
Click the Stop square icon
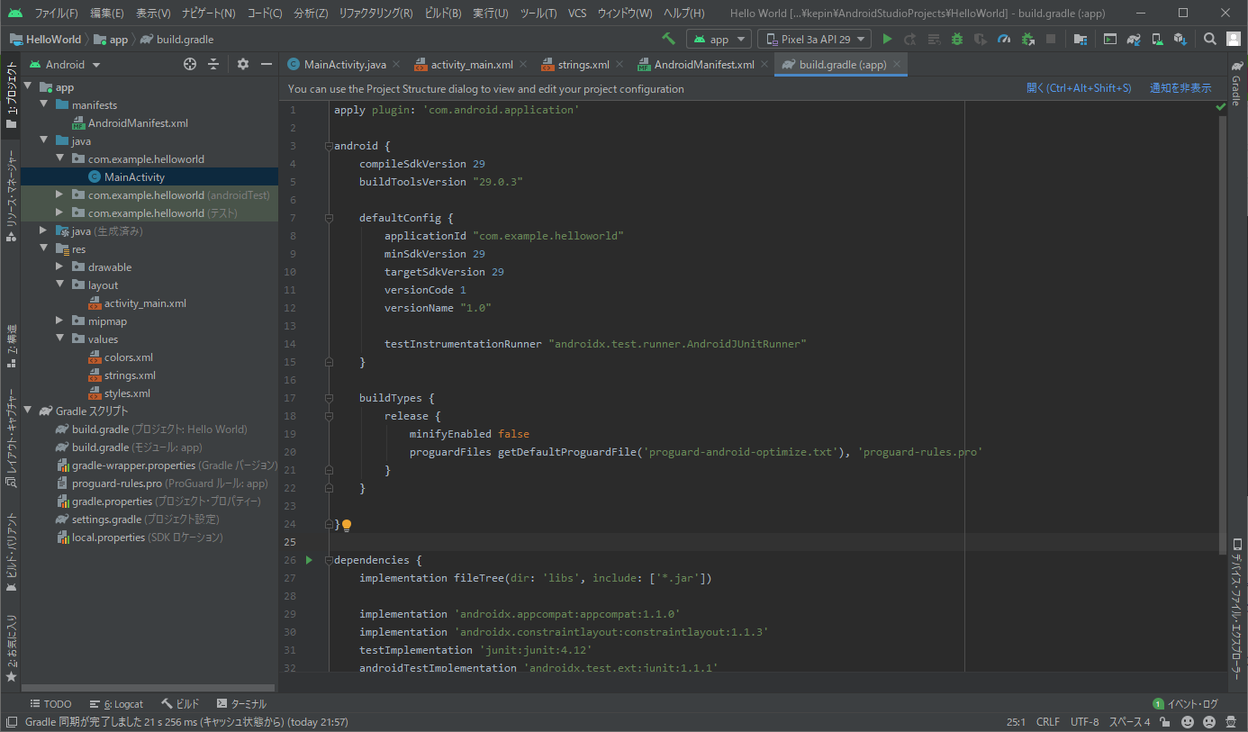tap(1051, 39)
